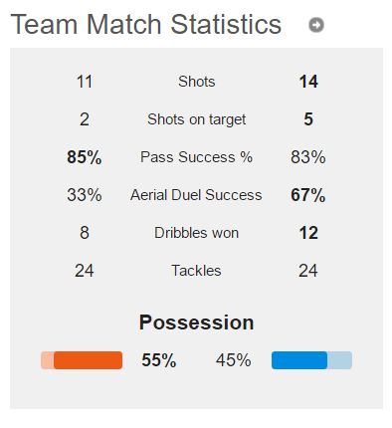Click the bold 85% pass success value
392x428 pixels.
(85, 157)
